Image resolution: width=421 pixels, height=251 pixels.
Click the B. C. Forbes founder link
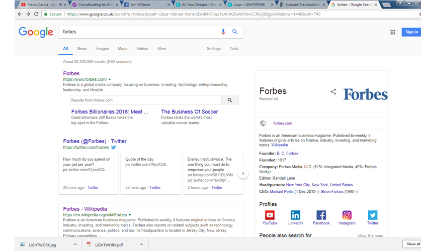[287, 153]
